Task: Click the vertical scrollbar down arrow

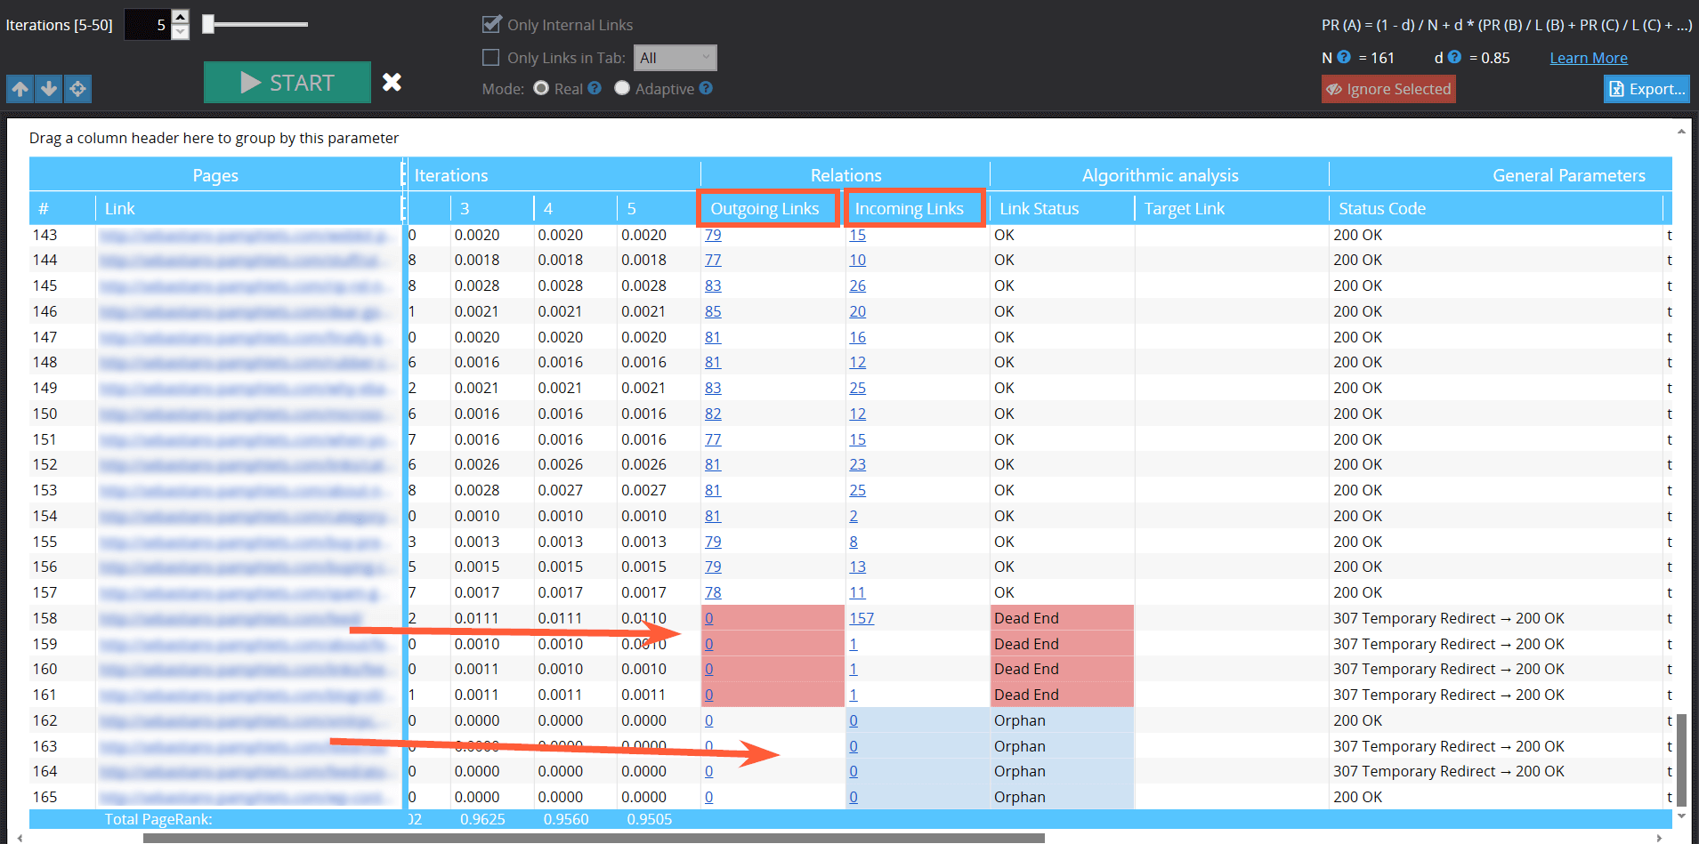Action: coord(1681,815)
